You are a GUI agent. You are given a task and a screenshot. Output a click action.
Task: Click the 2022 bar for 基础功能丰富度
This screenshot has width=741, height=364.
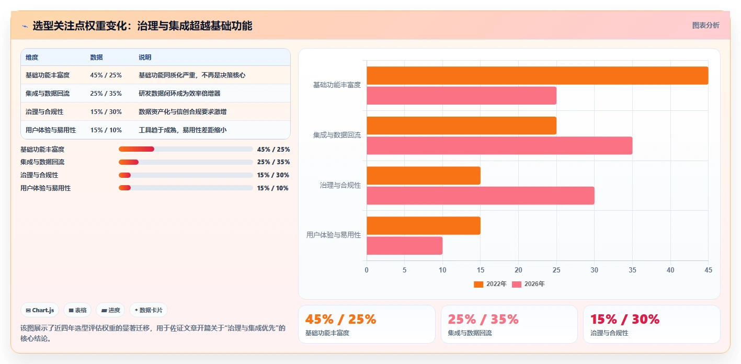537,75
